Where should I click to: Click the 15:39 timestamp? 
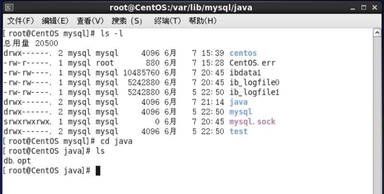(213, 53)
